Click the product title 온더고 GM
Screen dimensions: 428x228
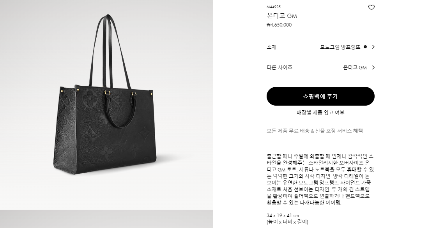pos(282,16)
